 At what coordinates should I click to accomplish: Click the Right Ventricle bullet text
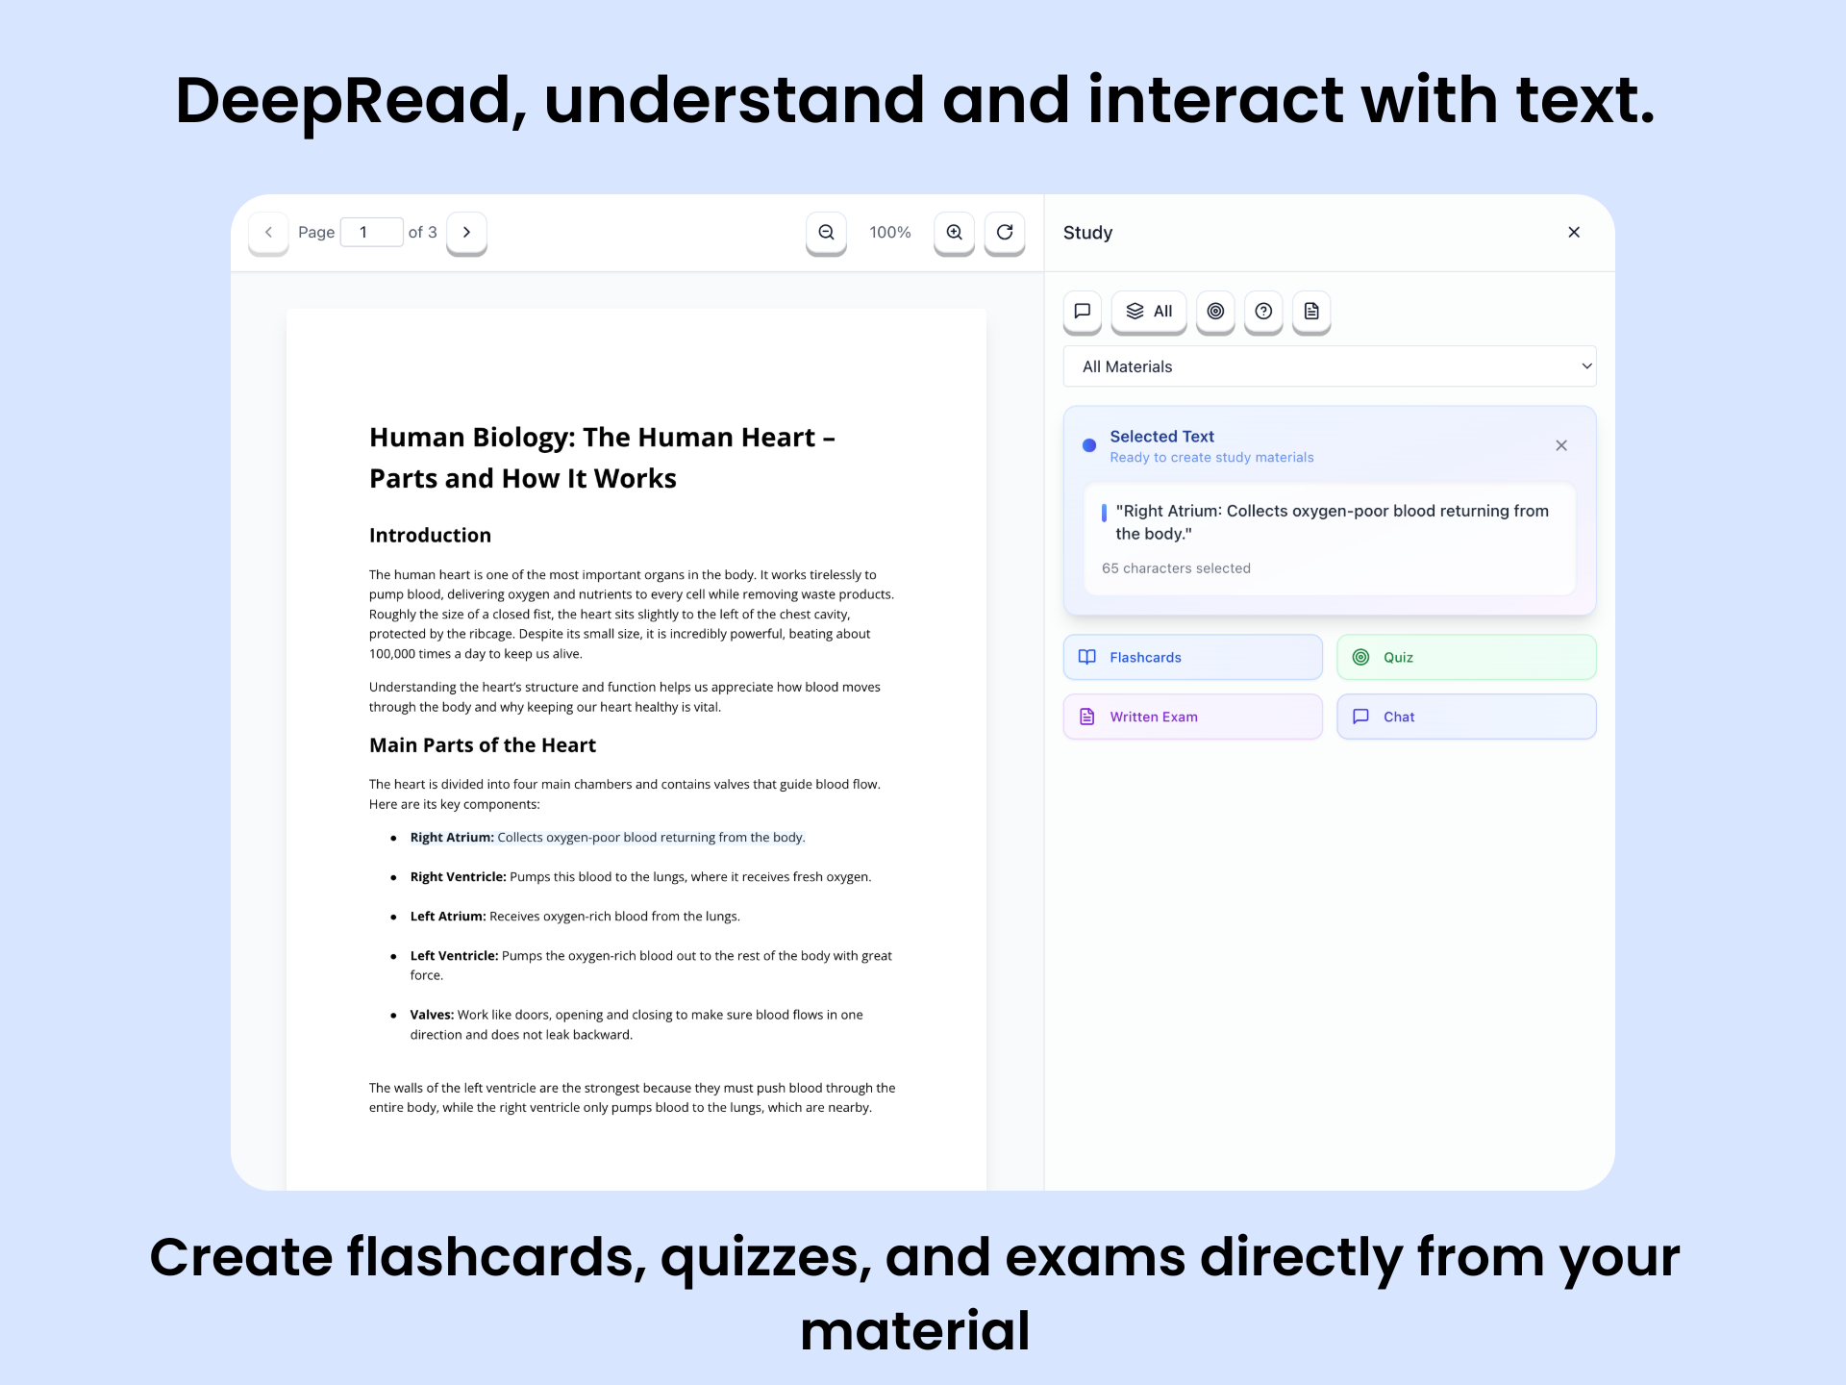(x=640, y=876)
